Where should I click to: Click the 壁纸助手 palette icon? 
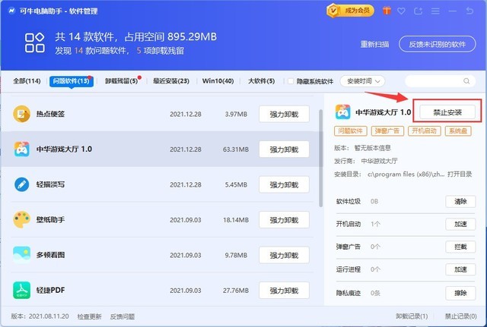click(22, 220)
